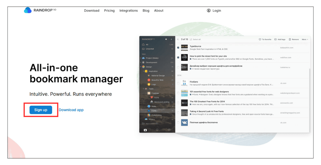Go to the Integrations page
Viewport: 321px width, 165px height.
[x=128, y=10]
